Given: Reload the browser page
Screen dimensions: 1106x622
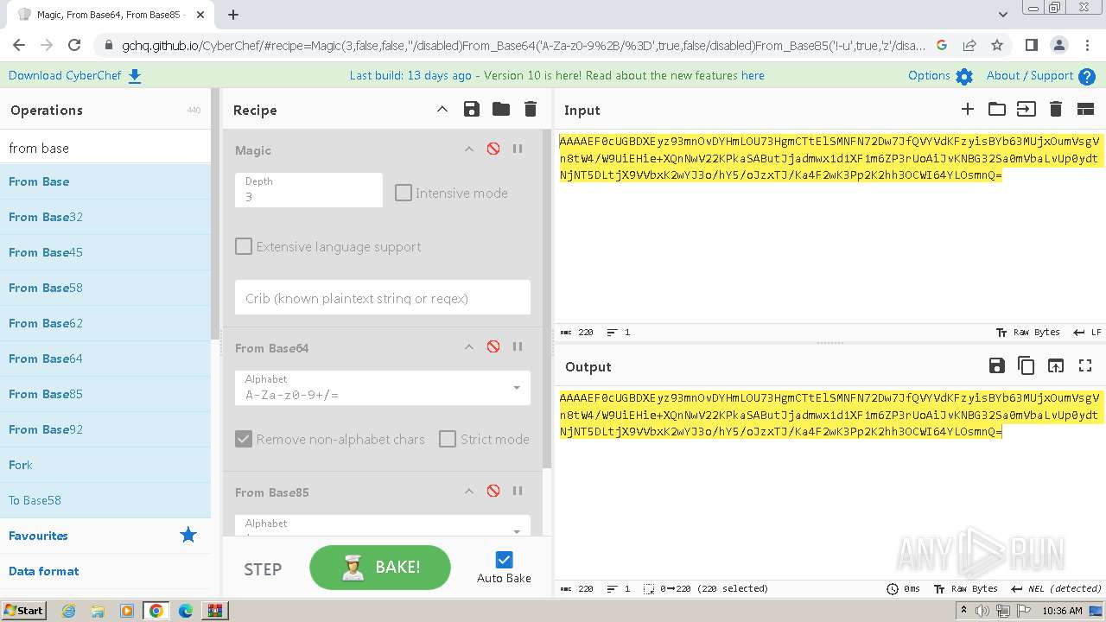Looking at the screenshot, I should [x=74, y=45].
